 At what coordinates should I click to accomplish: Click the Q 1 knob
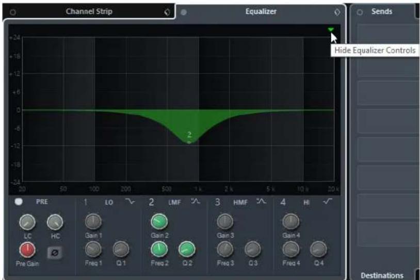tap(121, 249)
